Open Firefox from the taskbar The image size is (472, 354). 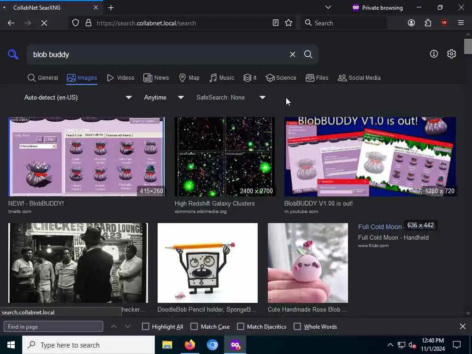coord(189,345)
